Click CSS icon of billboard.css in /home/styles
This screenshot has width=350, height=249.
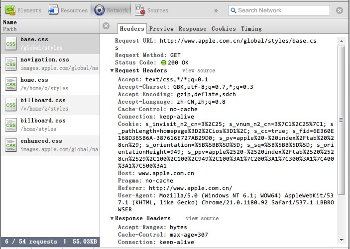(x=11, y=125)
